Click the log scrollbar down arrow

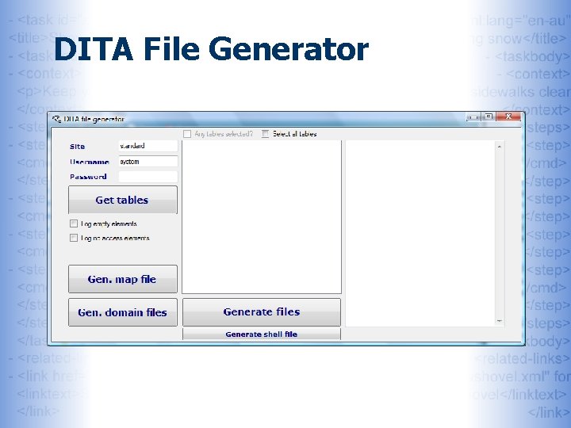(500, 321)
